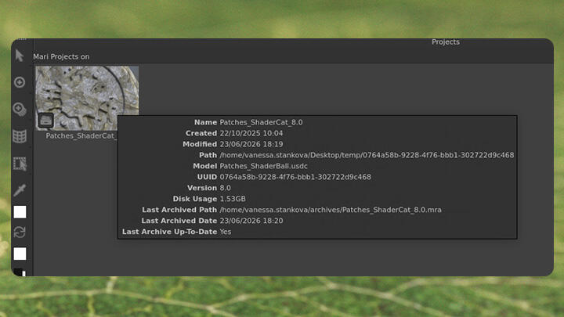Click the Last Archived Path ending in .mra
564x317 pixels.
click(331, 210)
